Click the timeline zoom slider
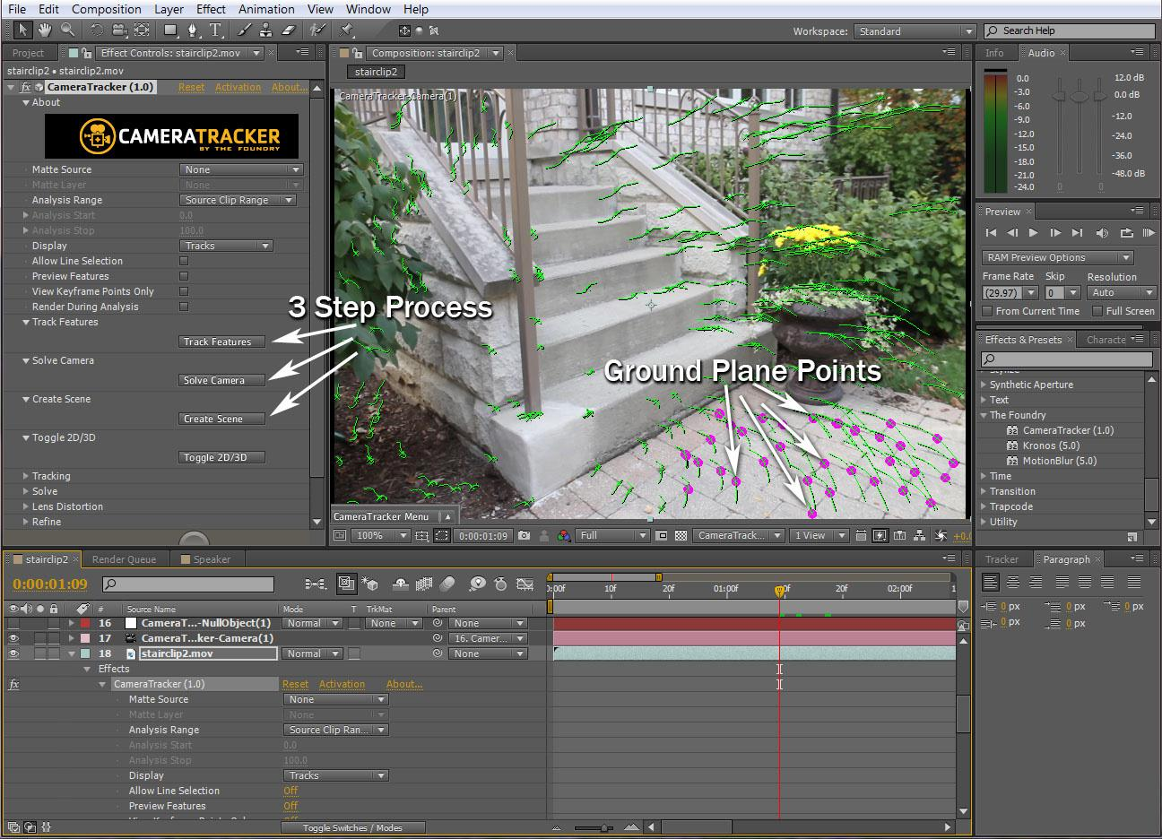Viewport: 1162px width, 839px height. tap(605, 827)
